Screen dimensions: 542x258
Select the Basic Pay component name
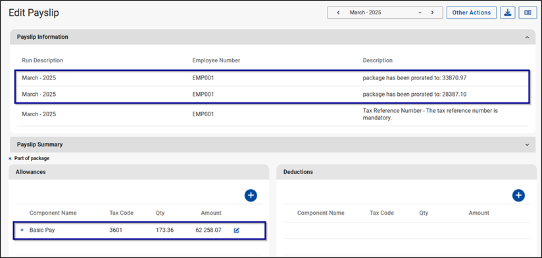coord(42,230)
